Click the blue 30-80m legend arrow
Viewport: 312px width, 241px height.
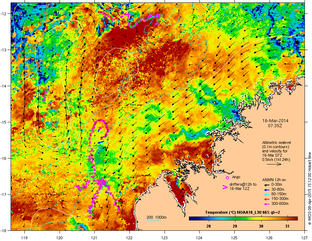[x=266, y=190]
